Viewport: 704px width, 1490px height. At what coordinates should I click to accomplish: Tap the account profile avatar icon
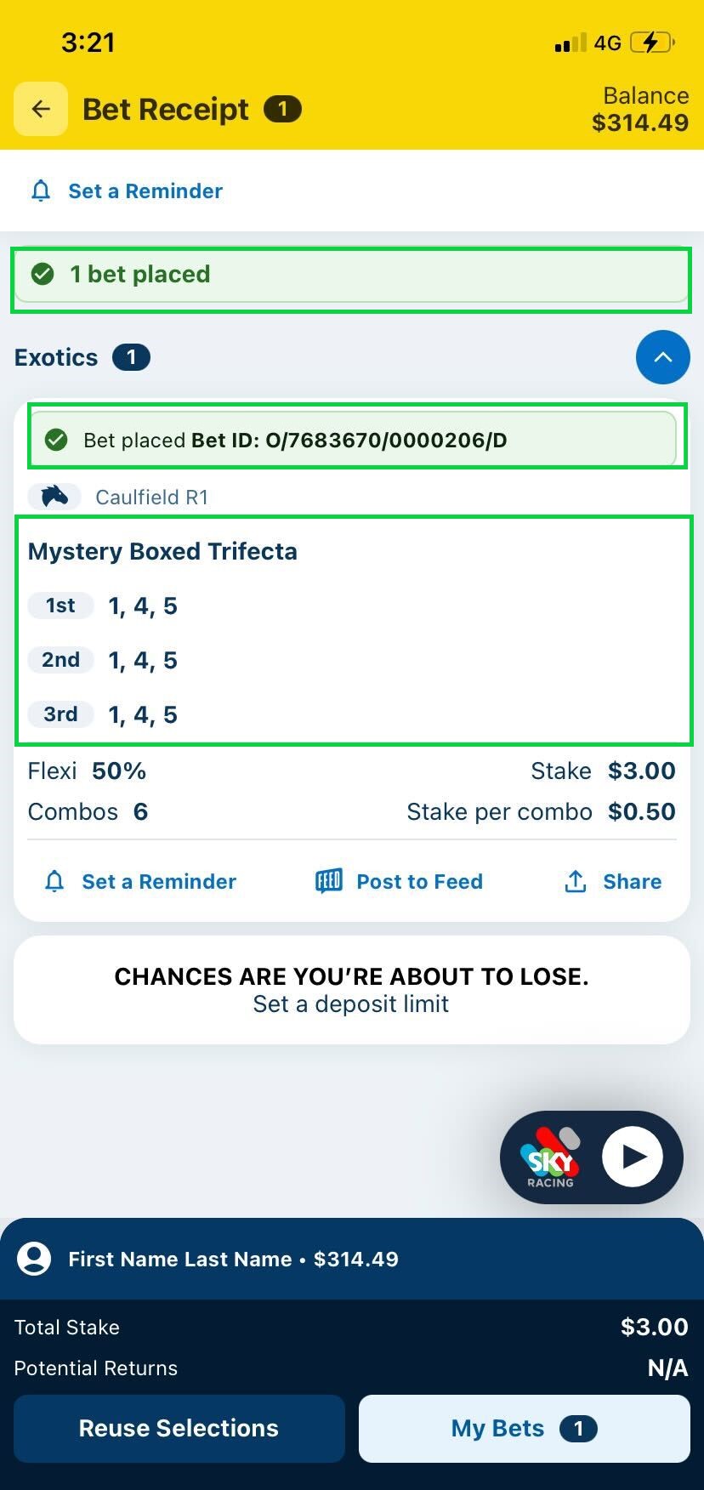point(34,1259)
